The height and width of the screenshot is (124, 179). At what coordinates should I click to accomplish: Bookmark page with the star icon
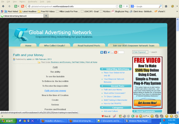[117, 6]
